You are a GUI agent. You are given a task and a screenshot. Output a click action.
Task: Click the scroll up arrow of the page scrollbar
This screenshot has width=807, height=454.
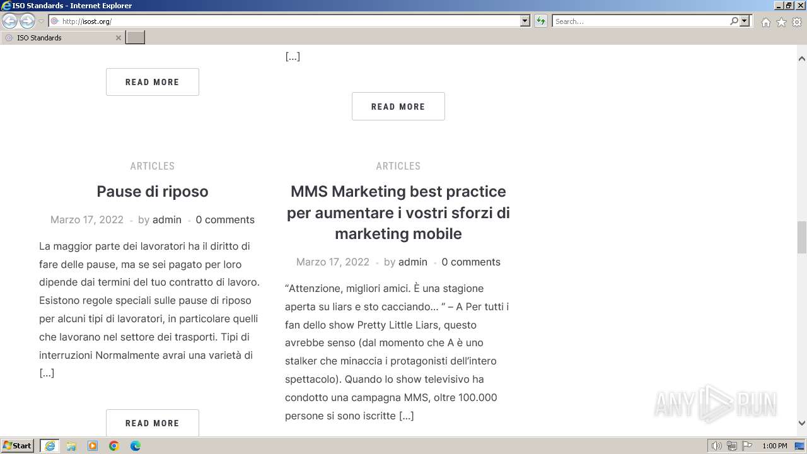(802, 59)
